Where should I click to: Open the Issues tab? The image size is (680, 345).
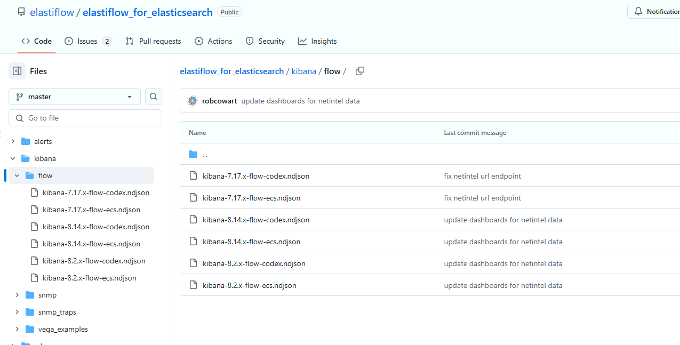point(88,41)
